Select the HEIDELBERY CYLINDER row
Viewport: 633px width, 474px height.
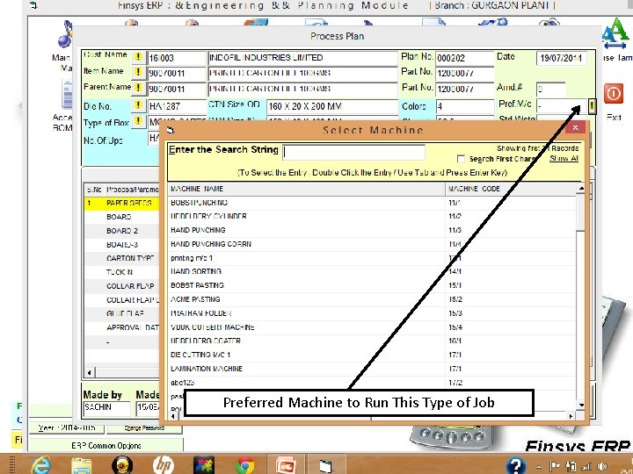(372, 217)
